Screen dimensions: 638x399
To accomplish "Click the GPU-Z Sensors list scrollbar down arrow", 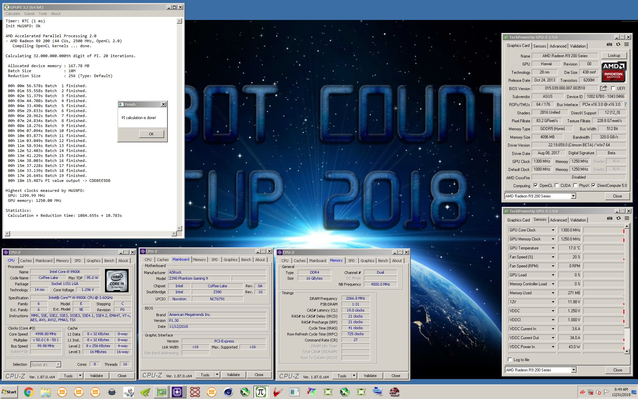I will pos(627,351).
